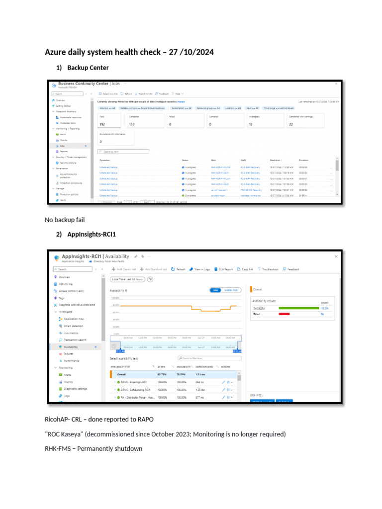Click Search by item field in Jobs
382x509 pixels.
(x=123, y=152)
